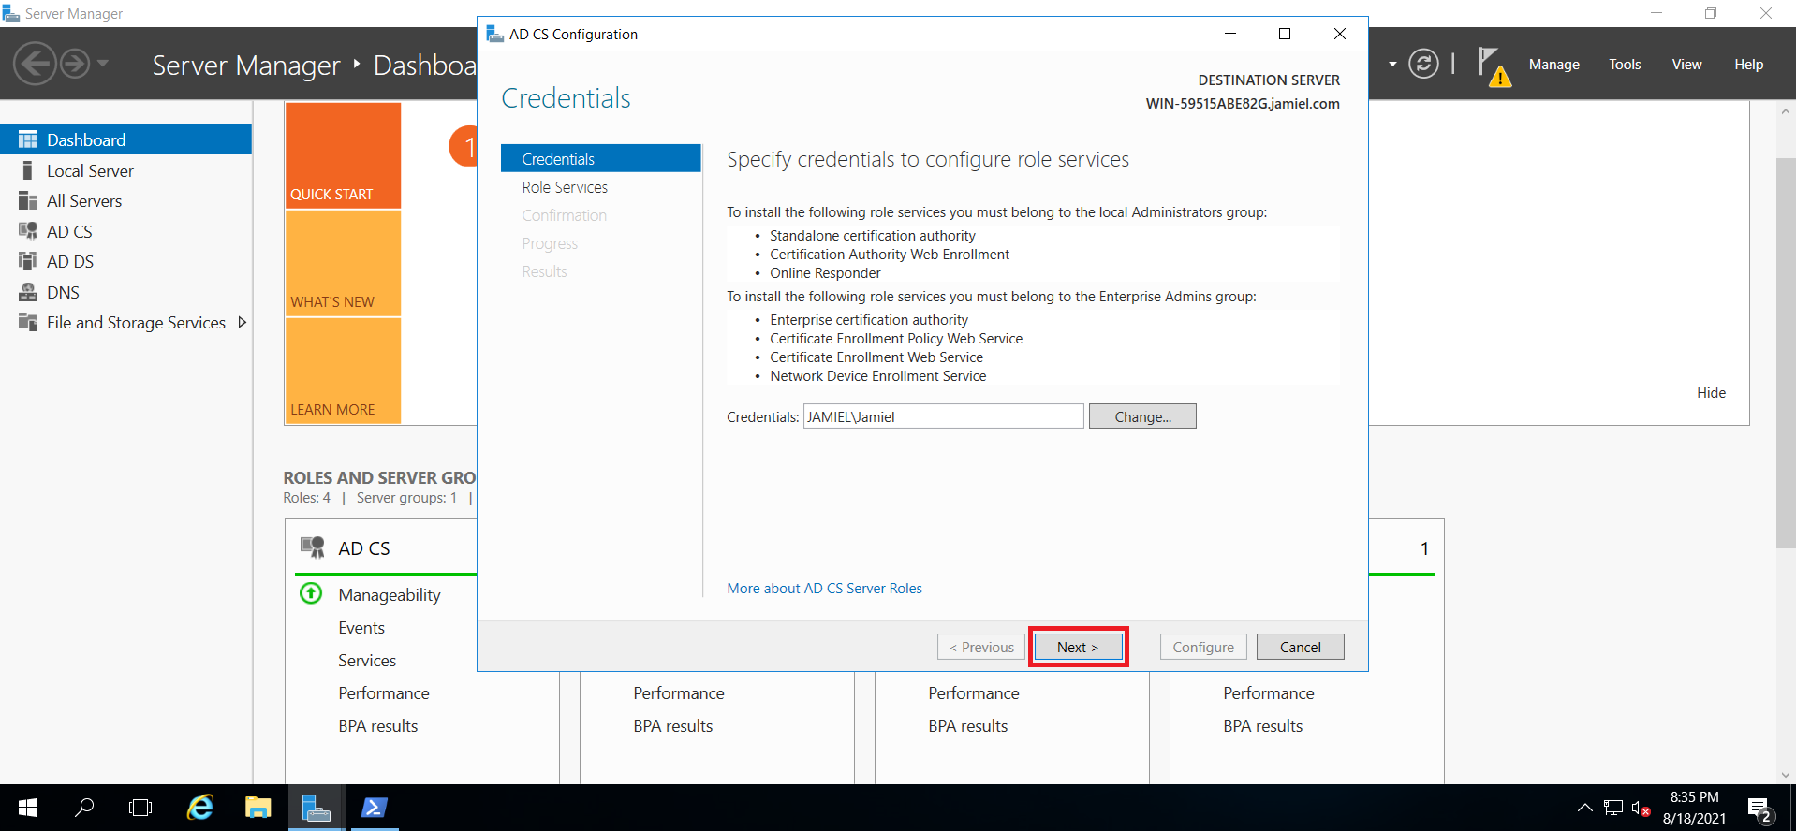The width and height of the screenshot is (1796, 831).
Task: Click Hide in the welcome panel
Action: (1711, 393)
